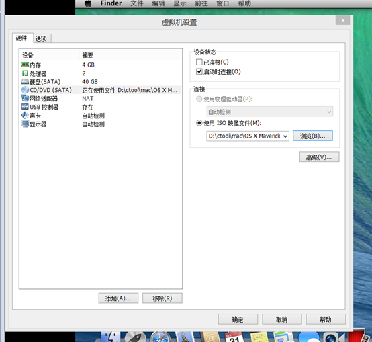This screenshot has width=372, height=342.
Task: Open the Finder menu
Action: coord(111,3)
